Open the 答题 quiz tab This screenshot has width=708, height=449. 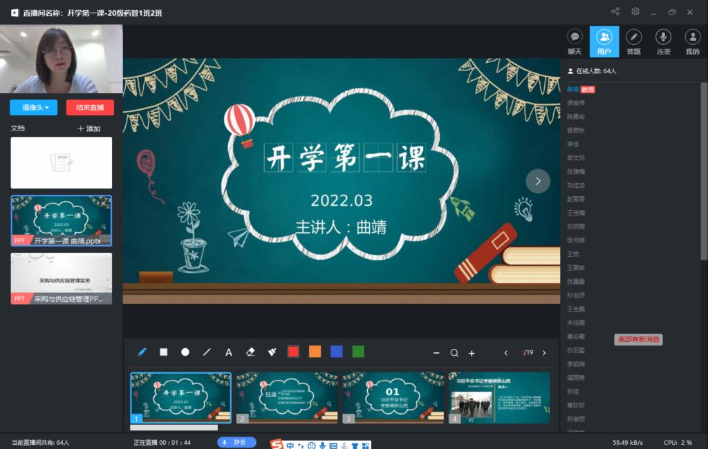(x=633, y=42)
